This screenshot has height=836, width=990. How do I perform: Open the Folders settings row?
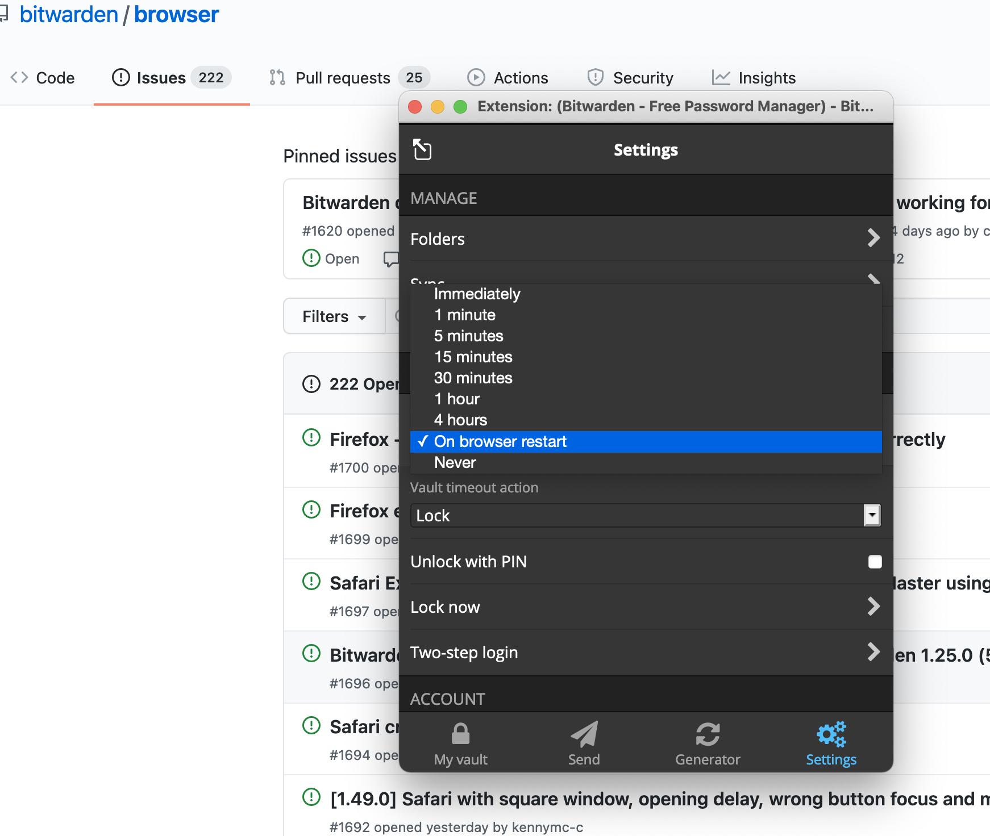(x=646, y=239)
